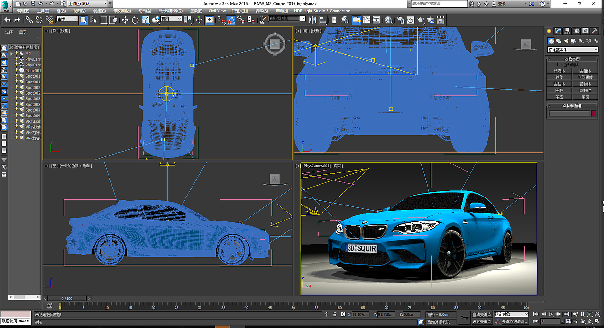Select Shapes category in Create panel
The image size is (604, 328).
tap(558, 41)
